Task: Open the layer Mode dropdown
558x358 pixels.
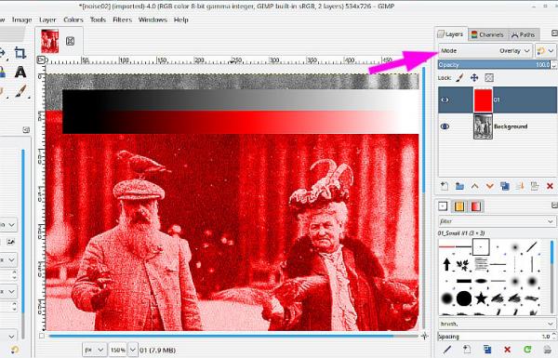Action: (485, 51)
